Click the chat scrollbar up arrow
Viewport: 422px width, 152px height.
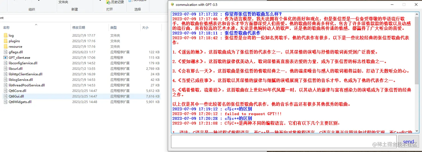(417, 14)
